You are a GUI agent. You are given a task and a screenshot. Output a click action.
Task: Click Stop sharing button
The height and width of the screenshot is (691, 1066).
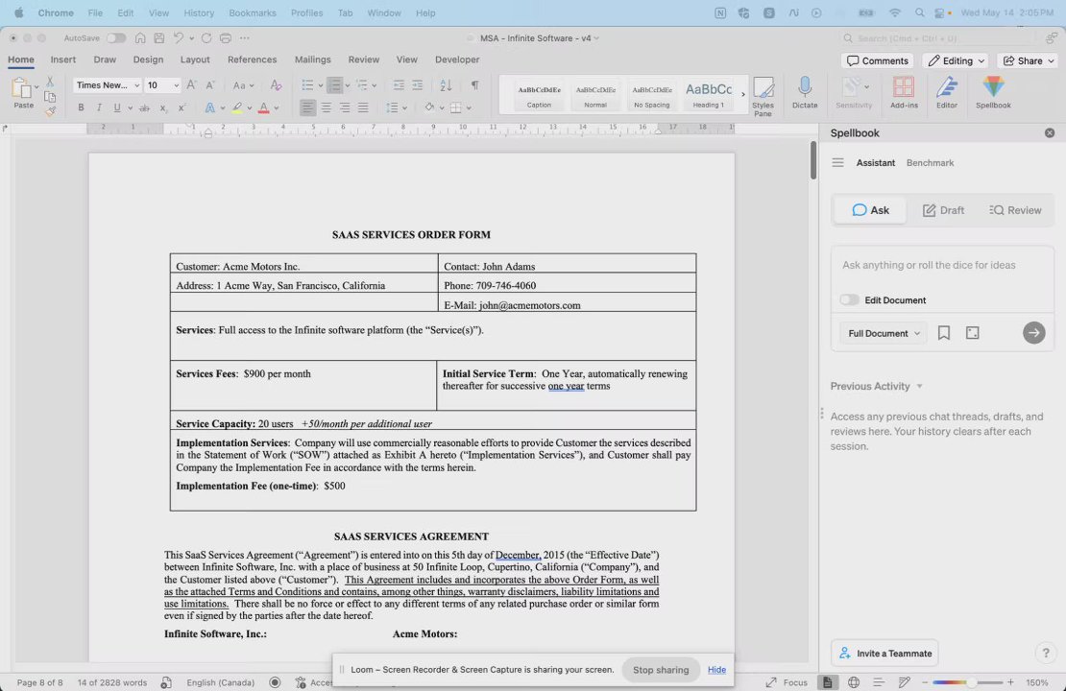coord(661,670)
